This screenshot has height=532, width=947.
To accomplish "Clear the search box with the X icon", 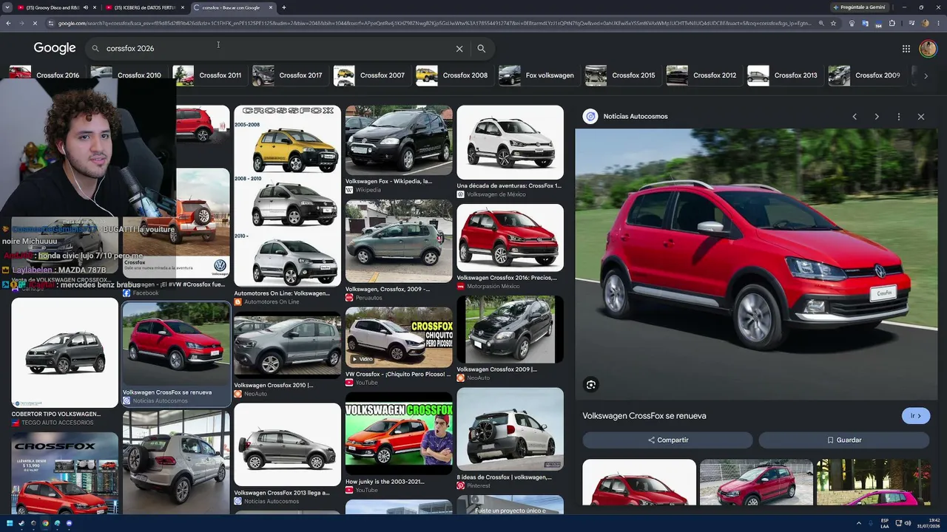I will pyautogui.click(x=459, y=49).
